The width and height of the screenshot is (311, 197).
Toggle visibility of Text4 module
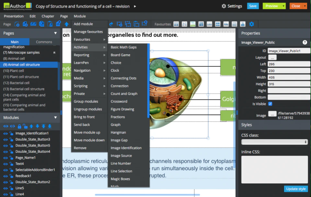(x=6, y=164)
